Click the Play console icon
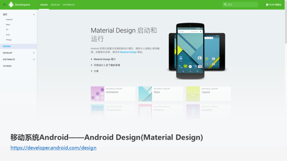This screenshot has width=287, height=161. point(267,5)
